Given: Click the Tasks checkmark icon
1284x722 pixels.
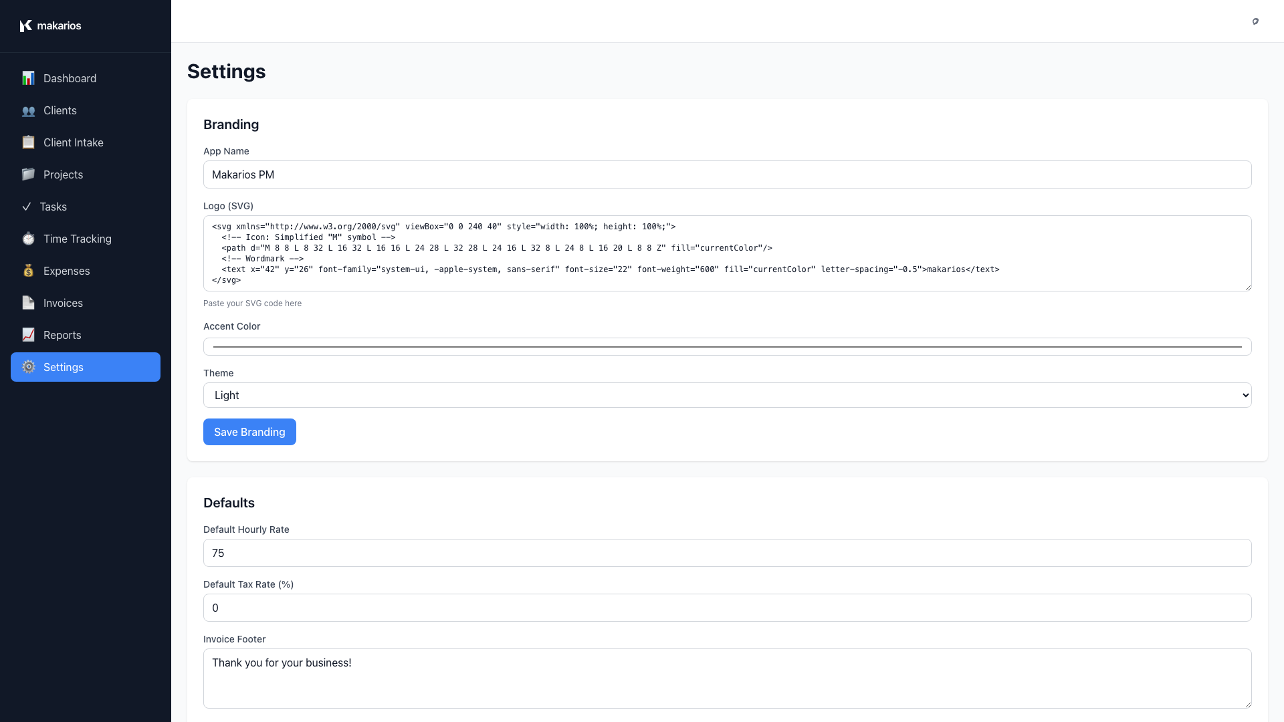Looking at the screenshot, I should point(28,207).
